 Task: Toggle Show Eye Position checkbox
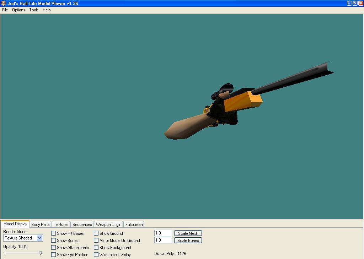(x=53, y=255)
